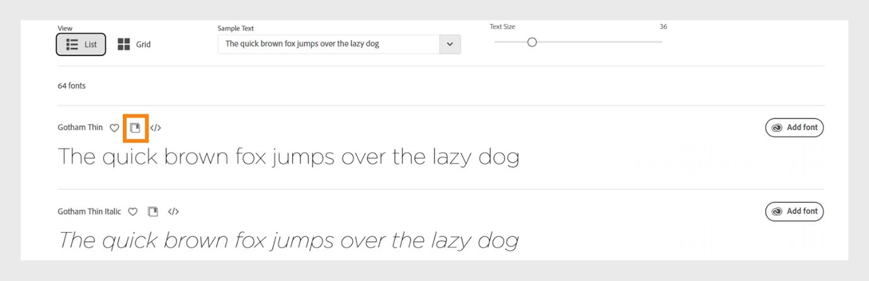The width and height of the screenshot is (869, 281).
Task: Favorite Gotham Thin Italic with the heart icon
Action: point(132,212)
